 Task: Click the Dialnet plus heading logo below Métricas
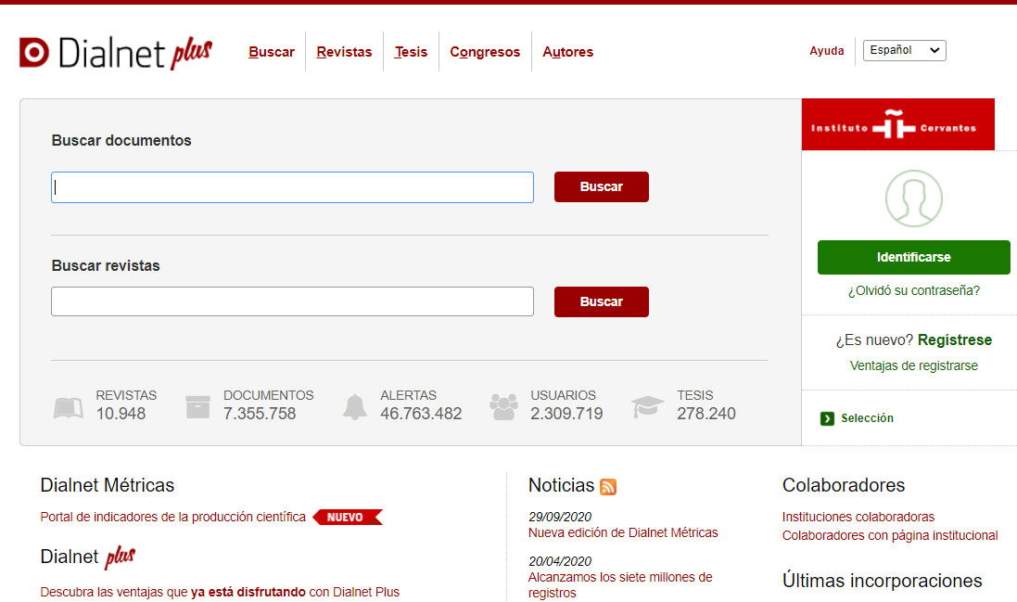(88, 557)
